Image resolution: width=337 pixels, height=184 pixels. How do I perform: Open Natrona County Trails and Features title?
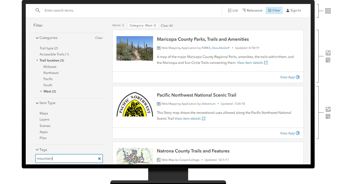[193, 151]
